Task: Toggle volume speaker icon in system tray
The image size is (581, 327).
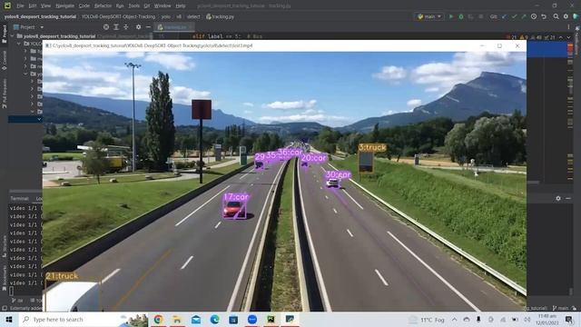Action: point(527,319)
